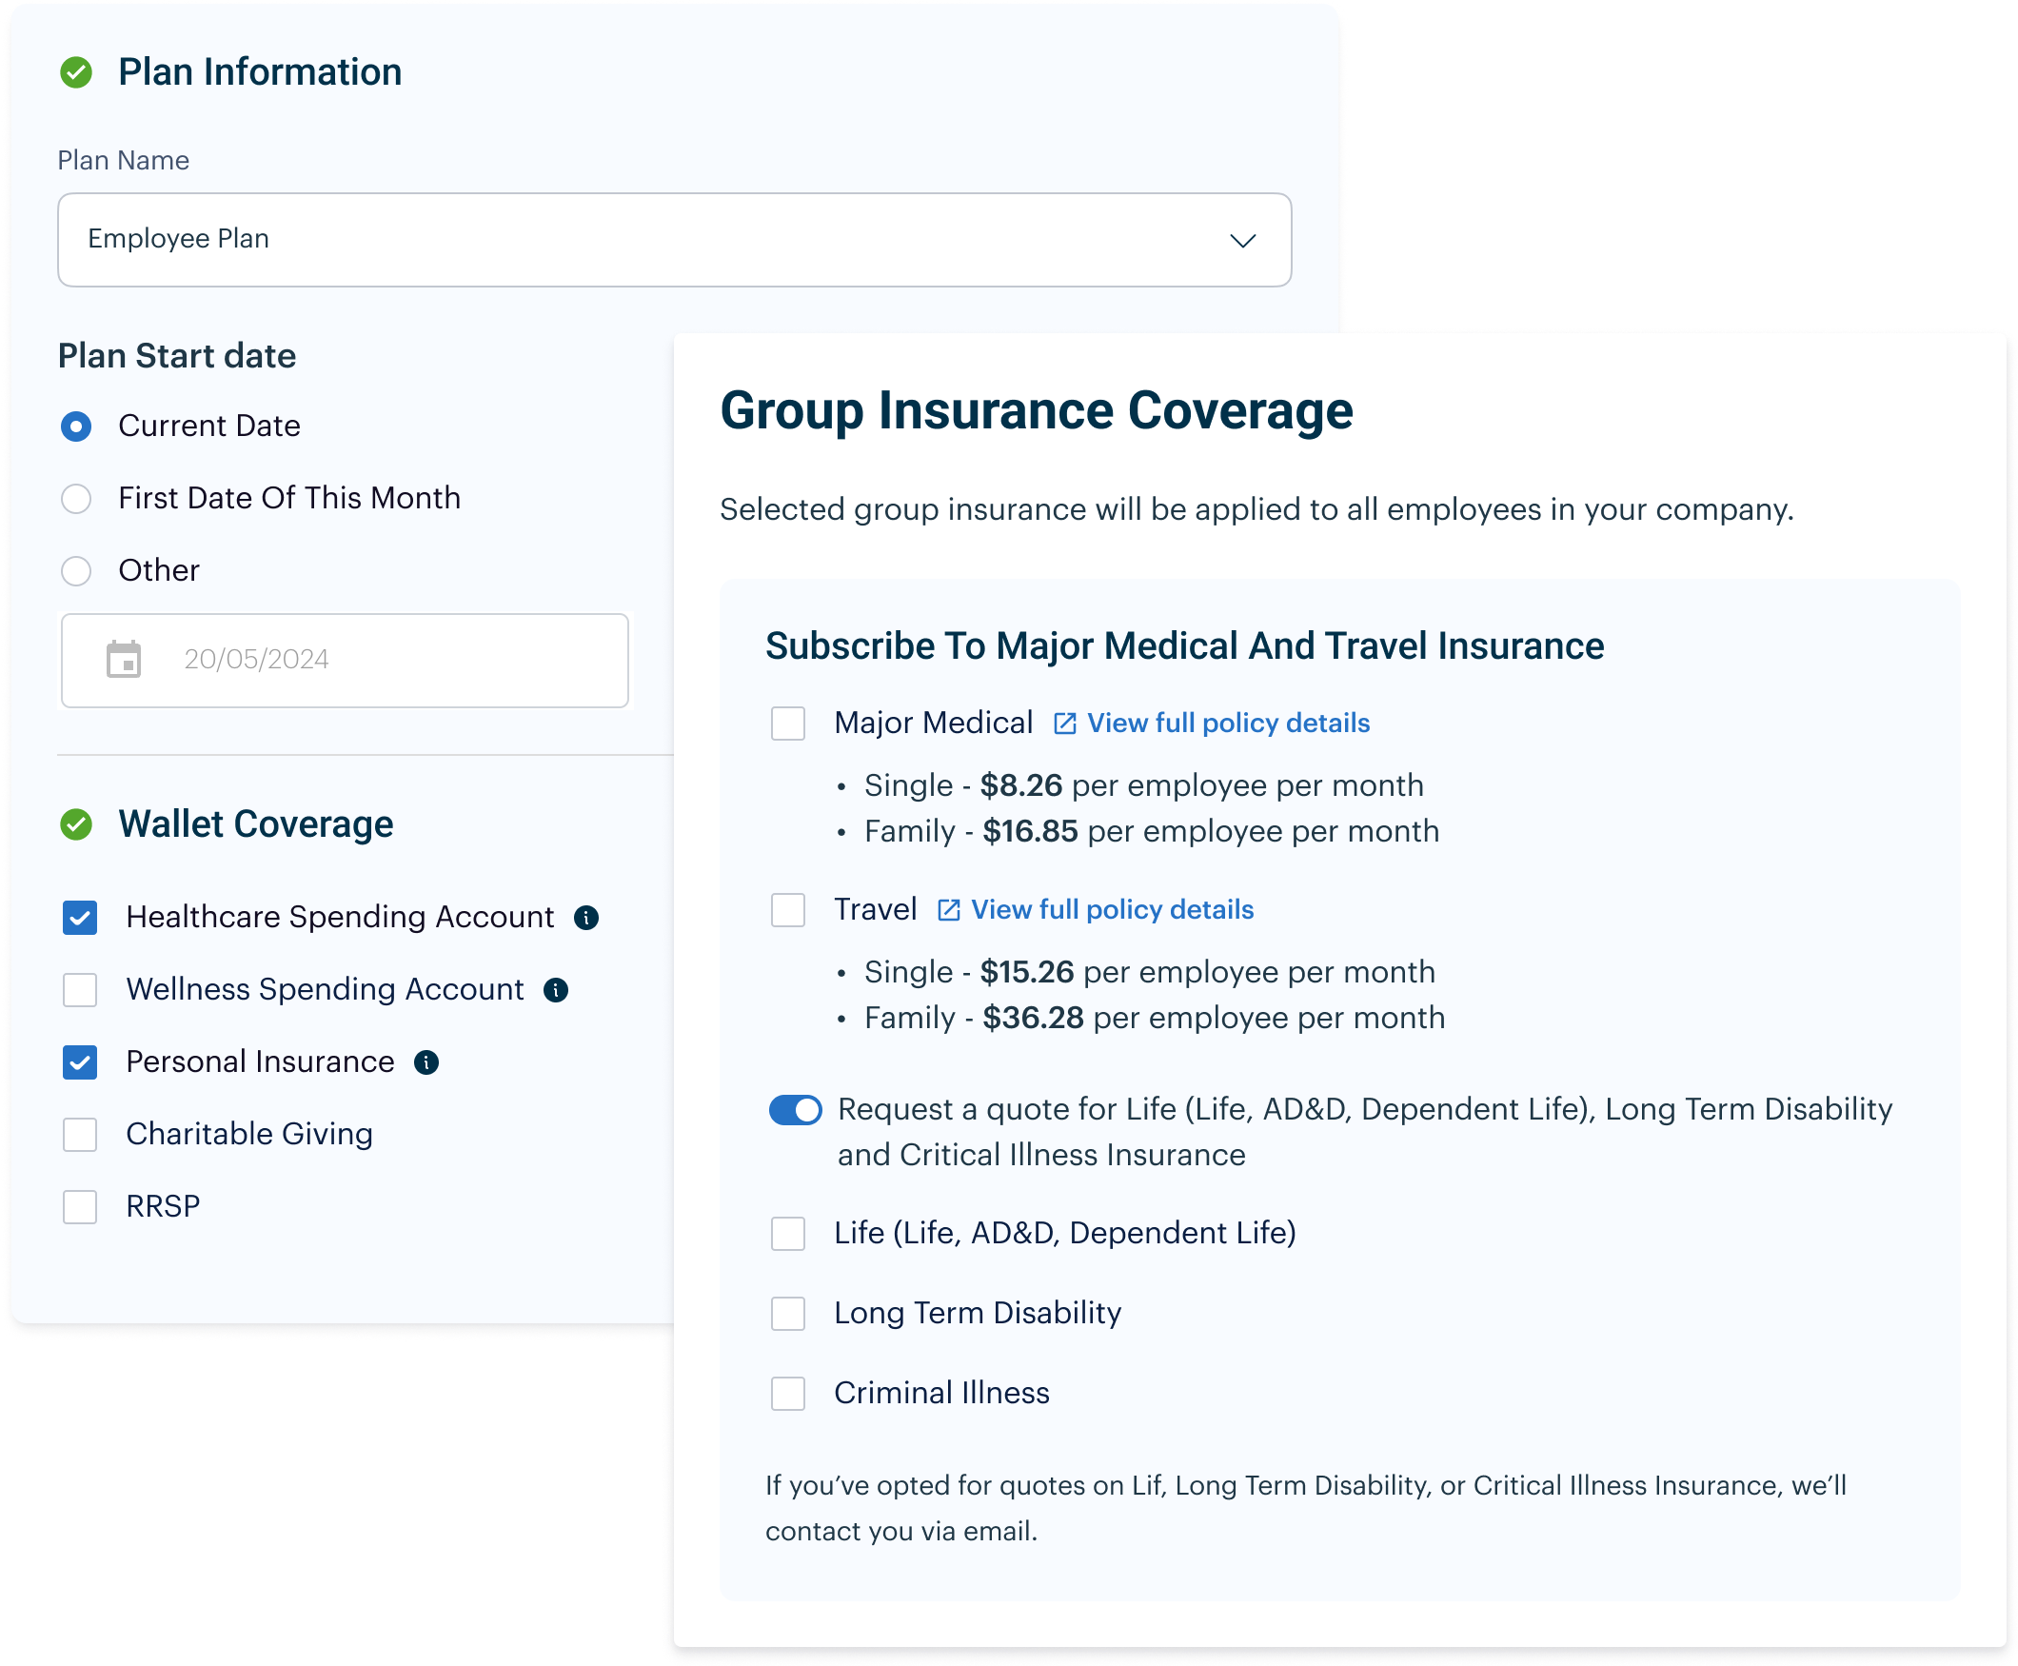Screen dimensions: 2018x1666
Task: Select the First Date Of This Month option
Action: pos(76,499)
